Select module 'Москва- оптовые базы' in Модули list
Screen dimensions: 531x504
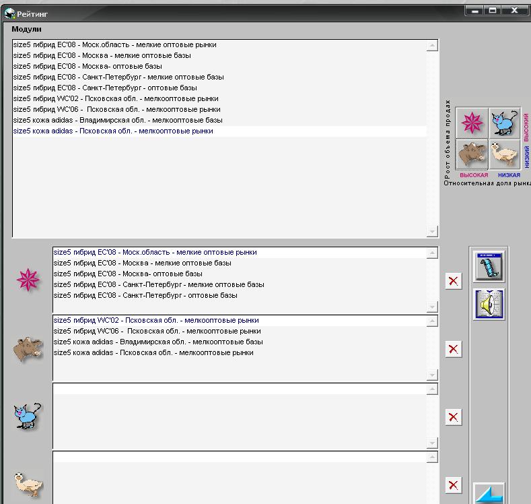[x=219, y=67]
